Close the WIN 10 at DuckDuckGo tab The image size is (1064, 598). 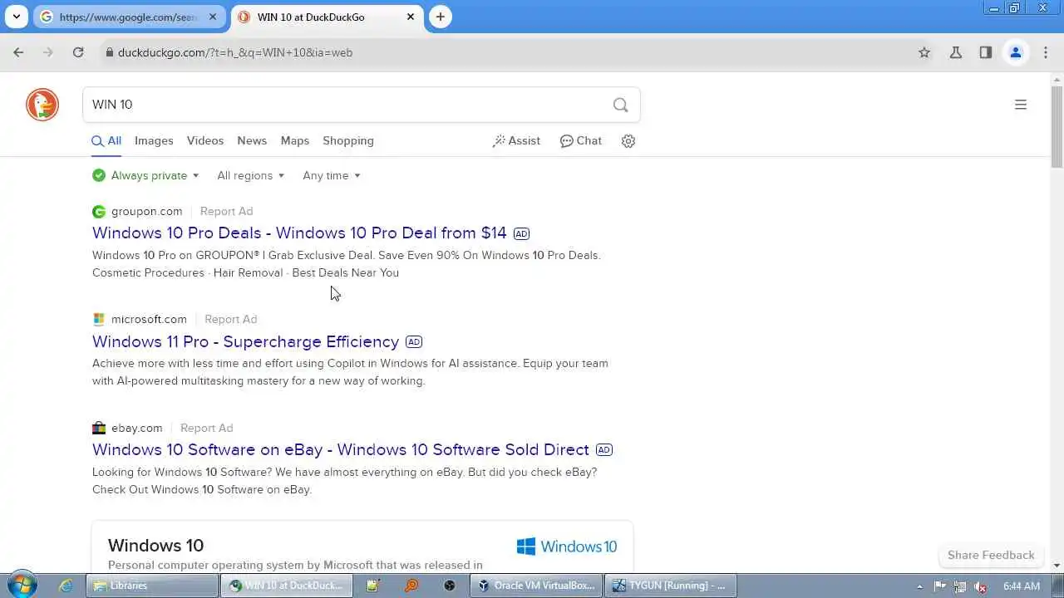(411, 17)
